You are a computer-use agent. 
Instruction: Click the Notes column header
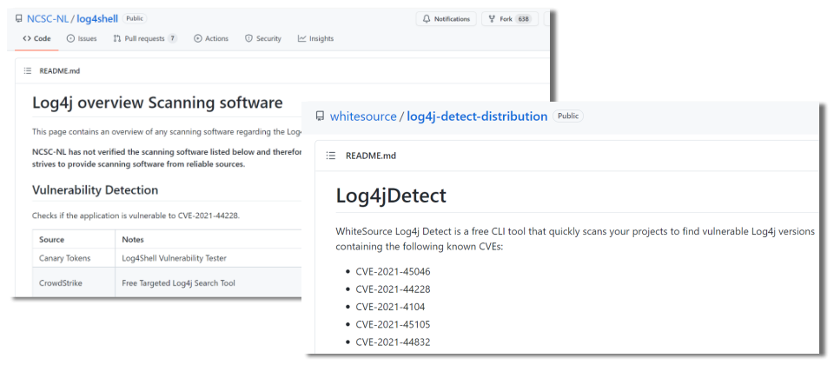coord(133,240)
